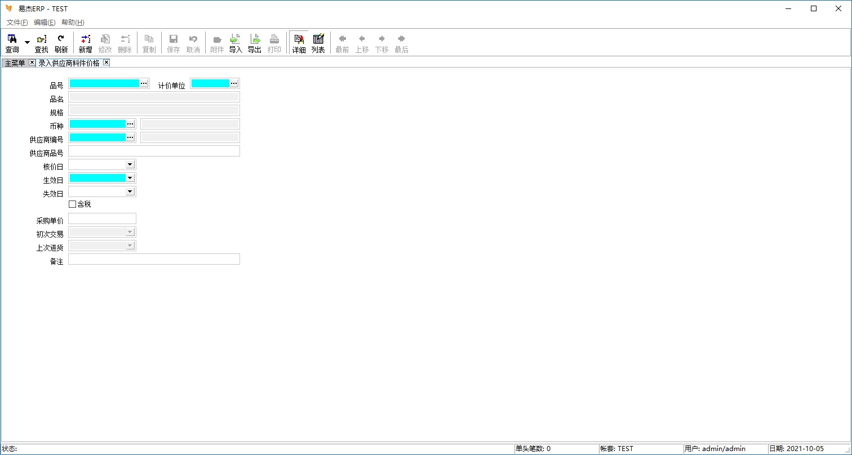Open the 文件(F) menu
Image resolution: width=852 pixels, height=455 pixels.
pos(17,23)
